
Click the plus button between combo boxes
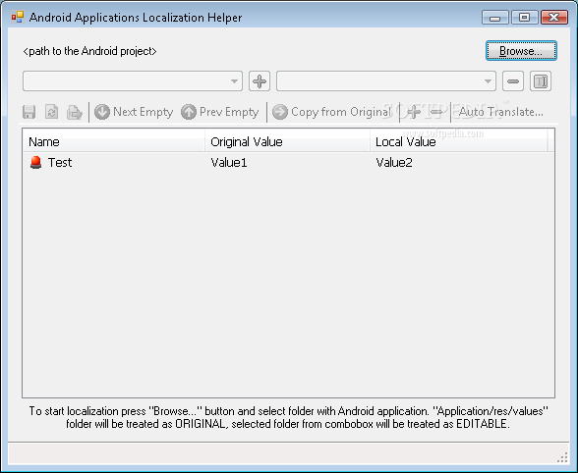pyautogui.click(x=260, y=81)
